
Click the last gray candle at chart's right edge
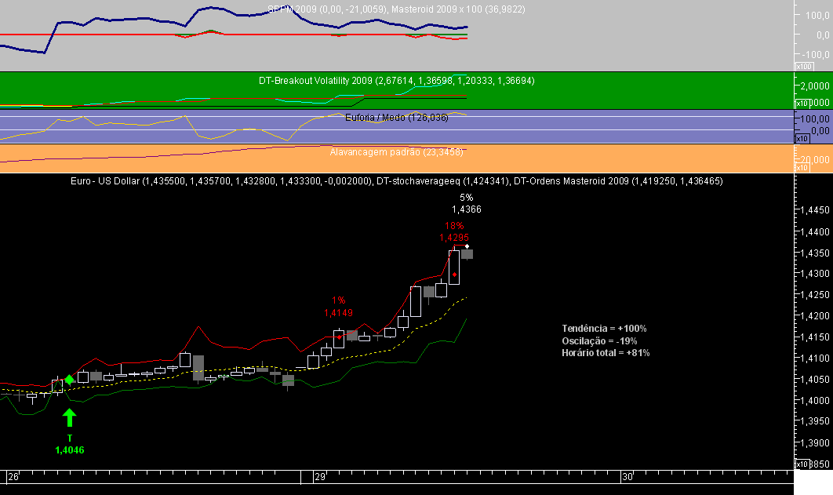pyautogui.click(x=467, y=254)
